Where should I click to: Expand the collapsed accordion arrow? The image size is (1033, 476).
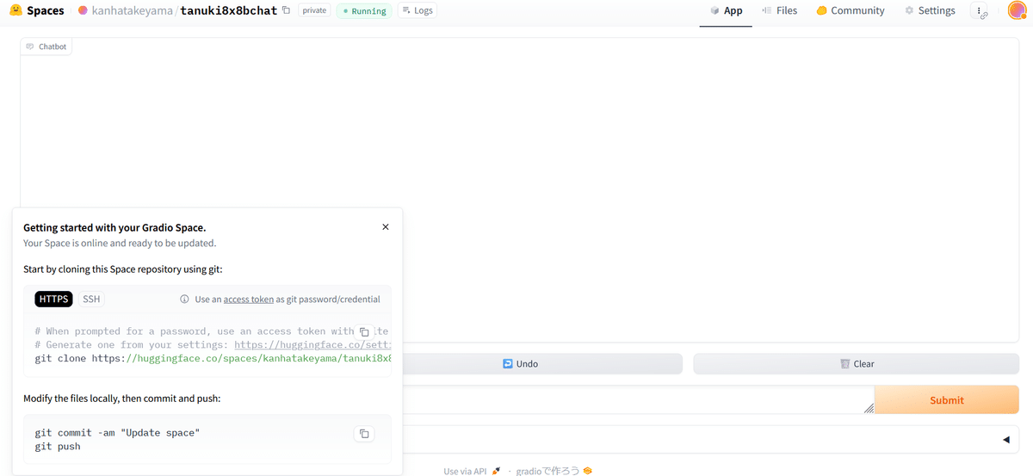coord(1006,440)
